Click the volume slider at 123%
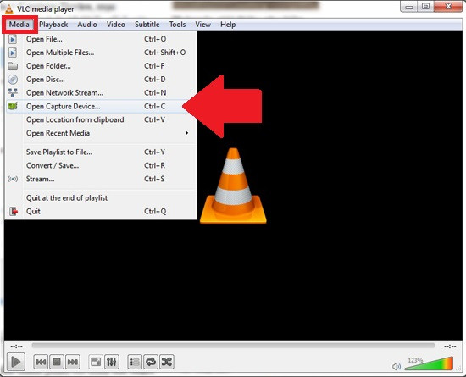The height and width of the screenshot is (377, 466). click(429, 363)
